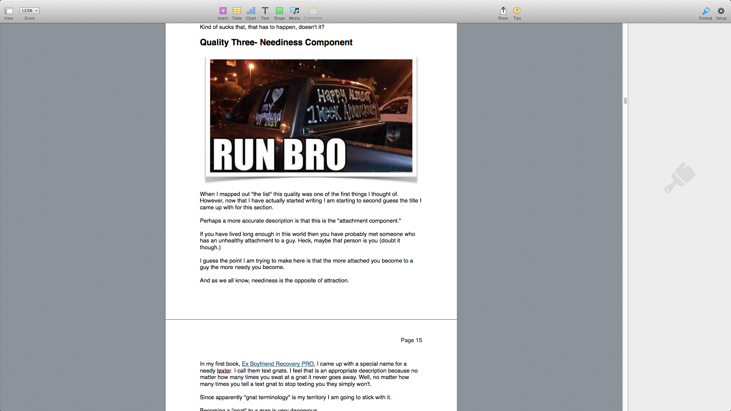Click the paragraph starting "When I mapped out"
The image size is (731, 411).
(x=311, y=201)
